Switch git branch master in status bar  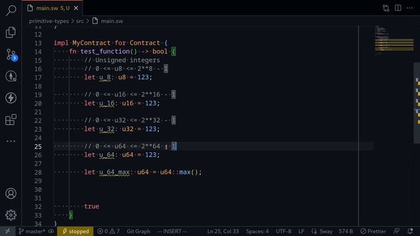32,231
